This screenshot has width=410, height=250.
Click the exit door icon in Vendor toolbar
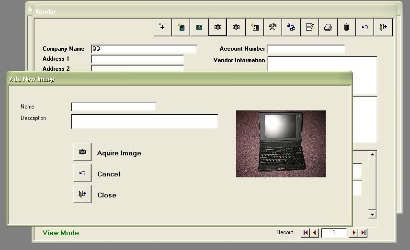(383, 27)
